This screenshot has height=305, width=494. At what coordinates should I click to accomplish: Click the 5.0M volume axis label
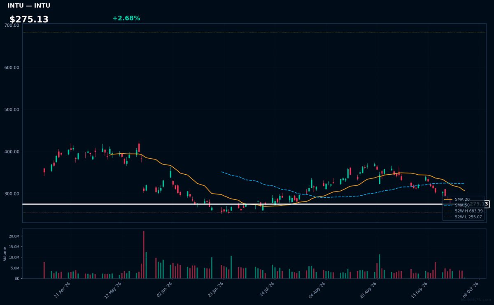(x=15, y=268)
